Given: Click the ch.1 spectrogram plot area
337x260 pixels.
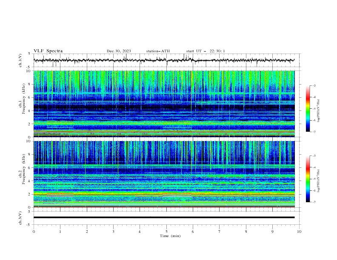Looking at the screenshot, I should click(164, 104).
